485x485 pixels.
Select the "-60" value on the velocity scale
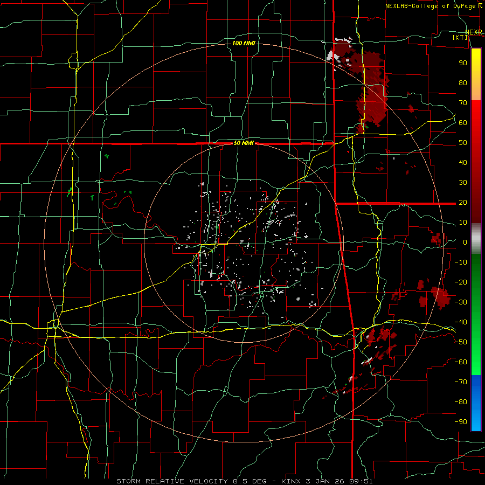(461, 362)
